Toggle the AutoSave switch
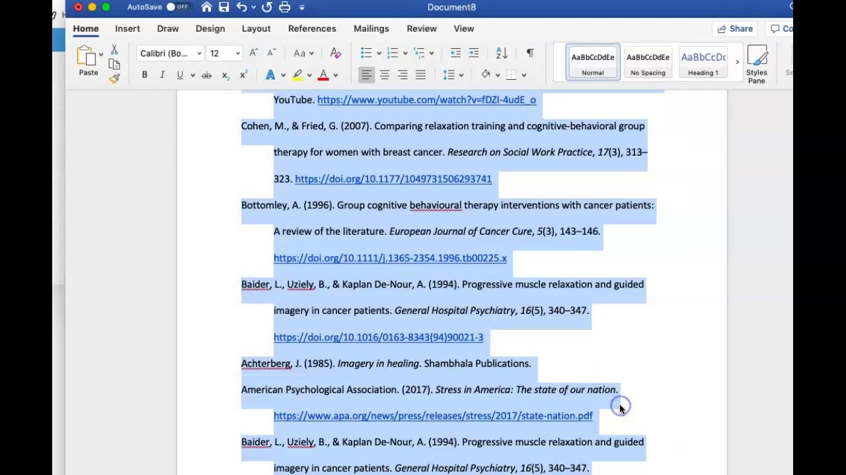The width and height of the screenshot is (846, 475). tap(177, 7)
